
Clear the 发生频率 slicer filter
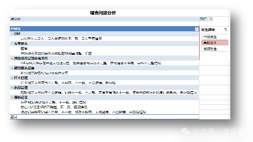click(226, 30)
